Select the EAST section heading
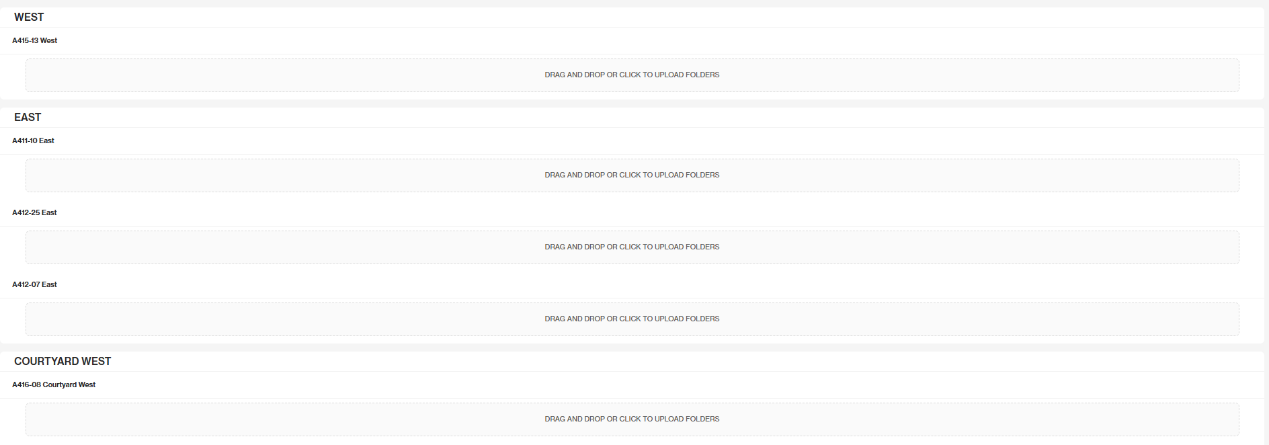Viewport: 1269px width, 445px height. [28, 118]
